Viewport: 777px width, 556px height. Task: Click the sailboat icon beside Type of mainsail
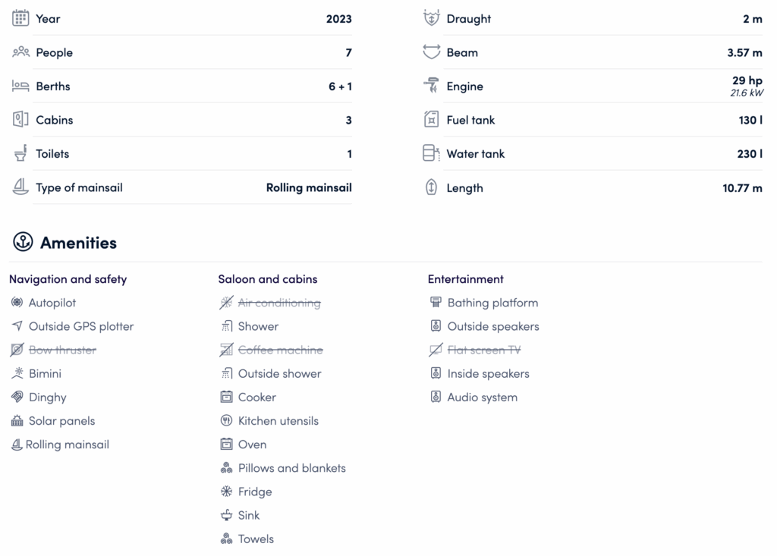coord(20,187)
